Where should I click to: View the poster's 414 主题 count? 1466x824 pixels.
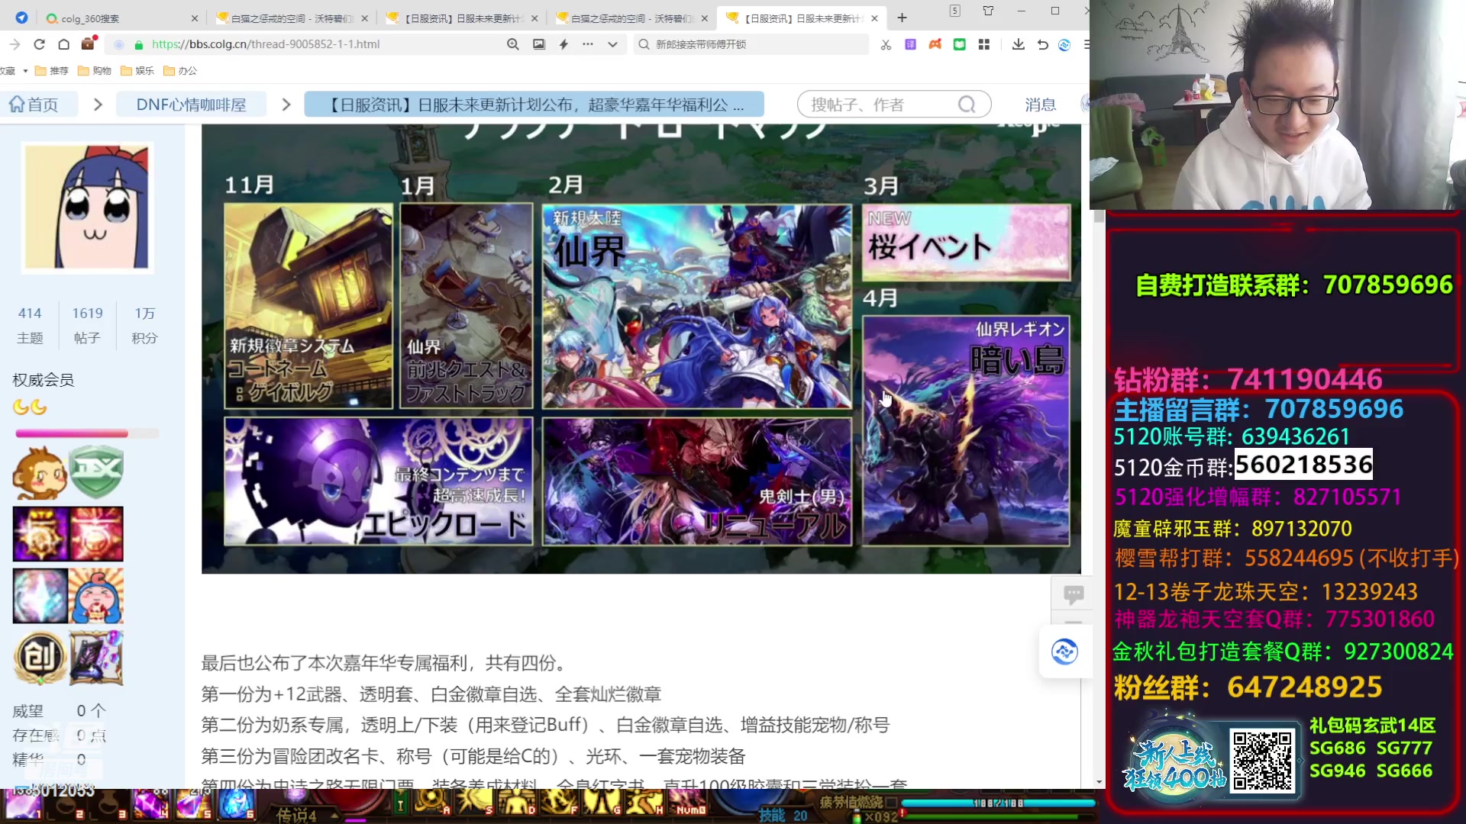coord(30,325)
